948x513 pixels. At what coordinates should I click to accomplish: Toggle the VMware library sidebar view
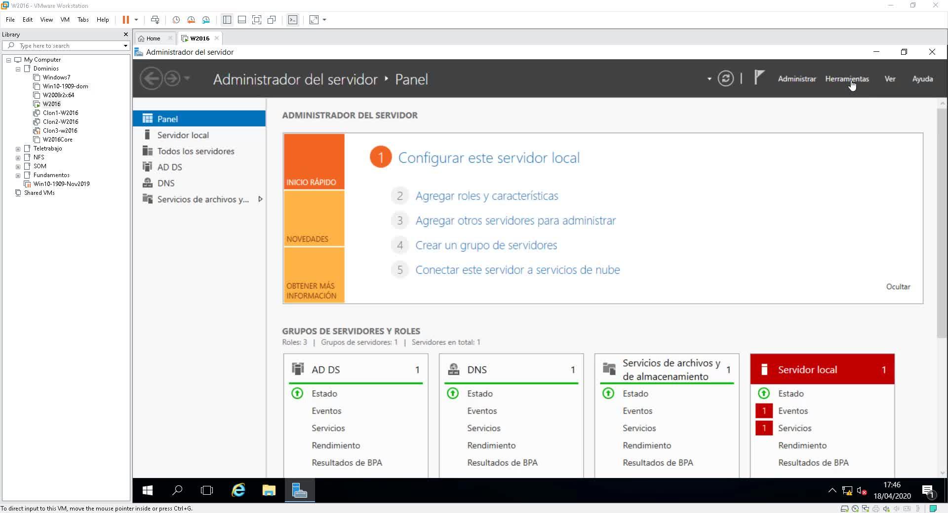click(227, 20)
